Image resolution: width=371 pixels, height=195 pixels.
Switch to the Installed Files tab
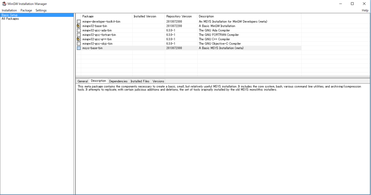click(x=140, y=81)
